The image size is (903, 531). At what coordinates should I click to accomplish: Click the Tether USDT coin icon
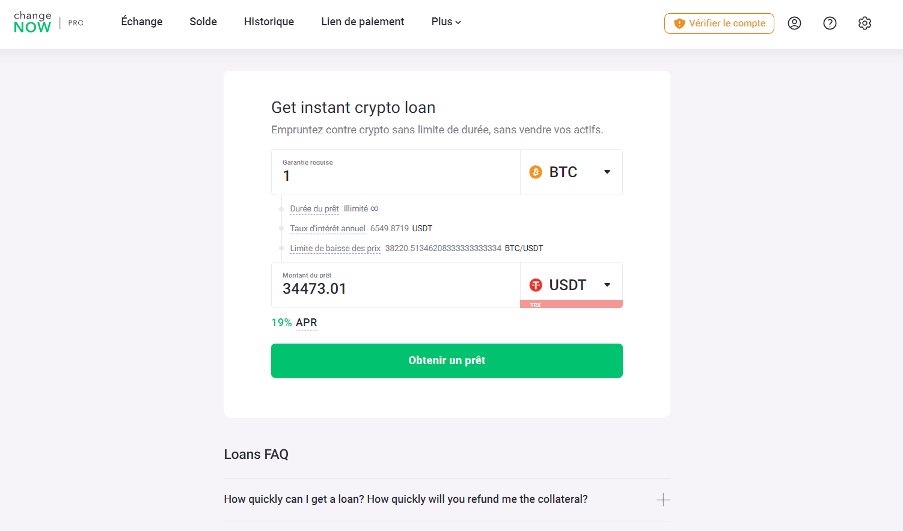[535, 285]
